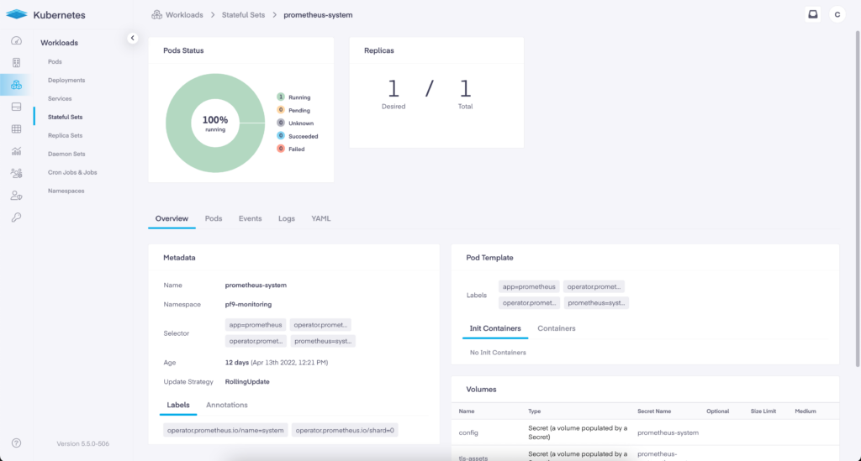Open the user shield RBAC icon

click(17, 195)
